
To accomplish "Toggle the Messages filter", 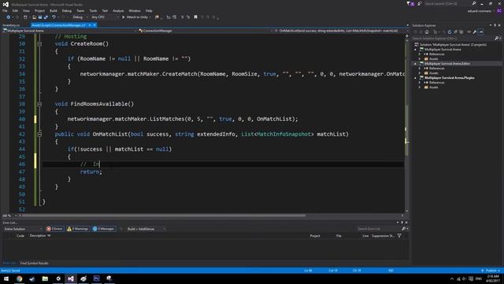I will 103,229.
